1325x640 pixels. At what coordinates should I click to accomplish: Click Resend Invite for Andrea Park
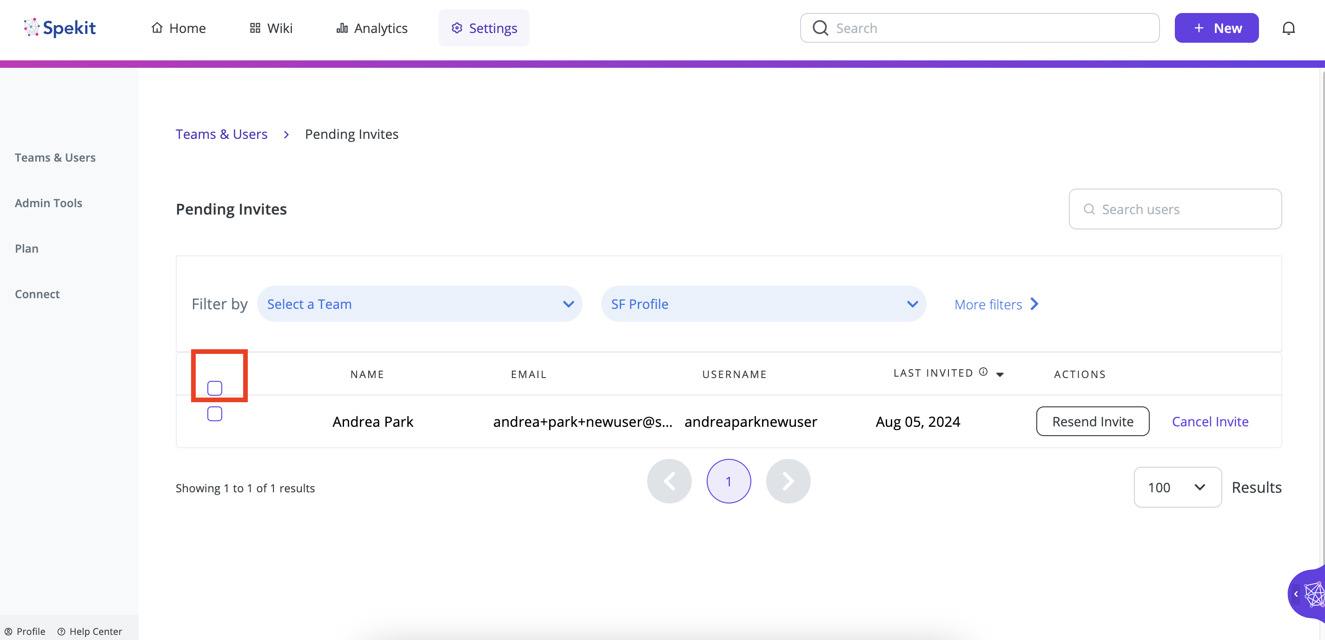coord(1093,422)
